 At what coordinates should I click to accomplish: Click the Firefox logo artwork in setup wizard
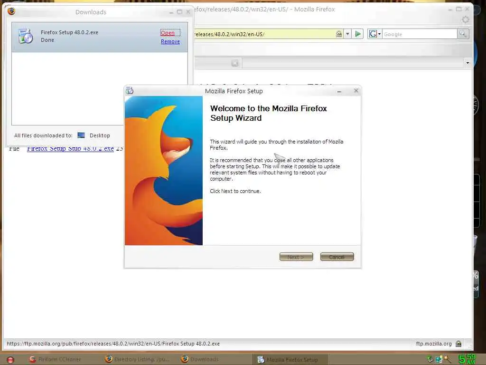[164, 171]
